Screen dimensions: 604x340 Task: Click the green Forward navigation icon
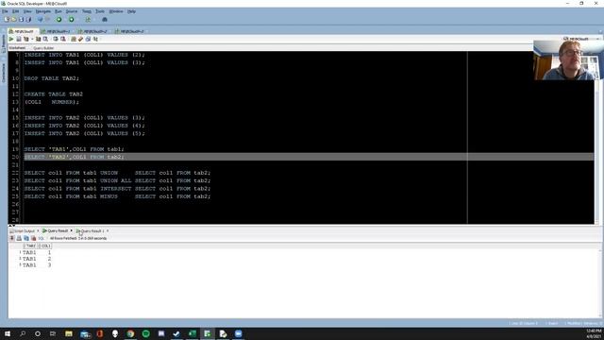click(72, 20)
